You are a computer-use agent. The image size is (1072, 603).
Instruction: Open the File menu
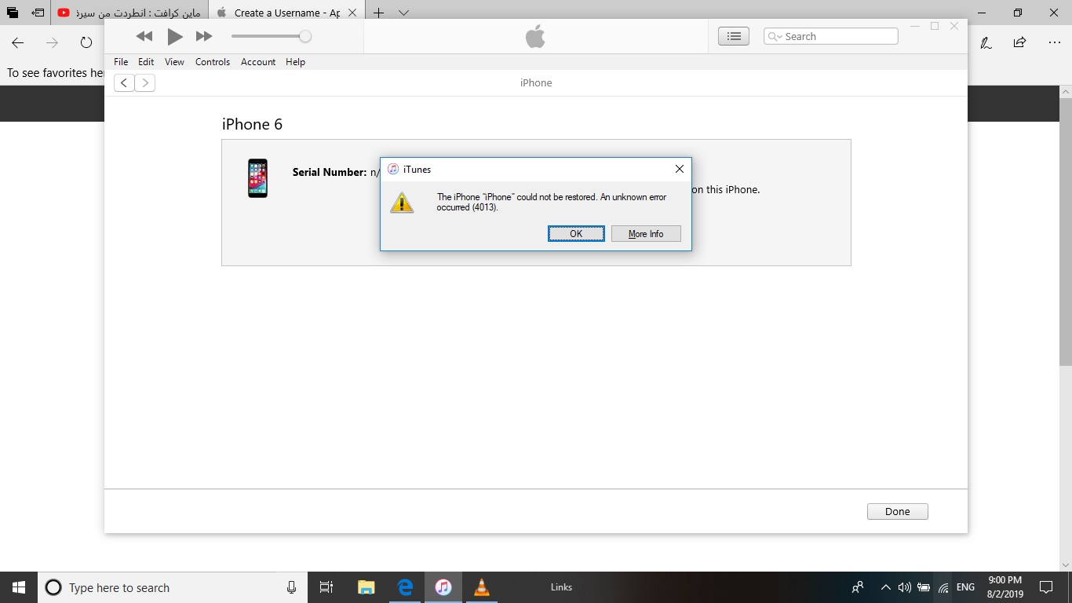(x=121, y=62)
